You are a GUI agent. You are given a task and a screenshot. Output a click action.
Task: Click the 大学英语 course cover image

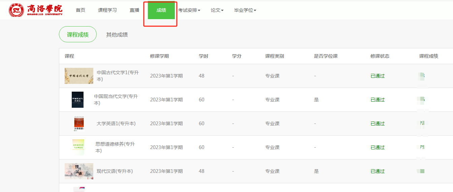79,124
